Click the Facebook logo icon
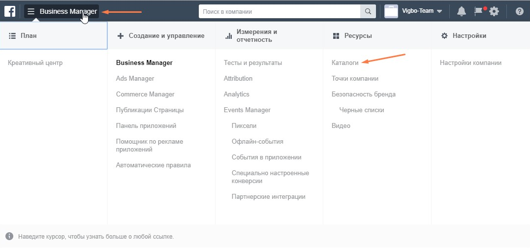Viewport: 530px width, 248px height. [9, 11]
